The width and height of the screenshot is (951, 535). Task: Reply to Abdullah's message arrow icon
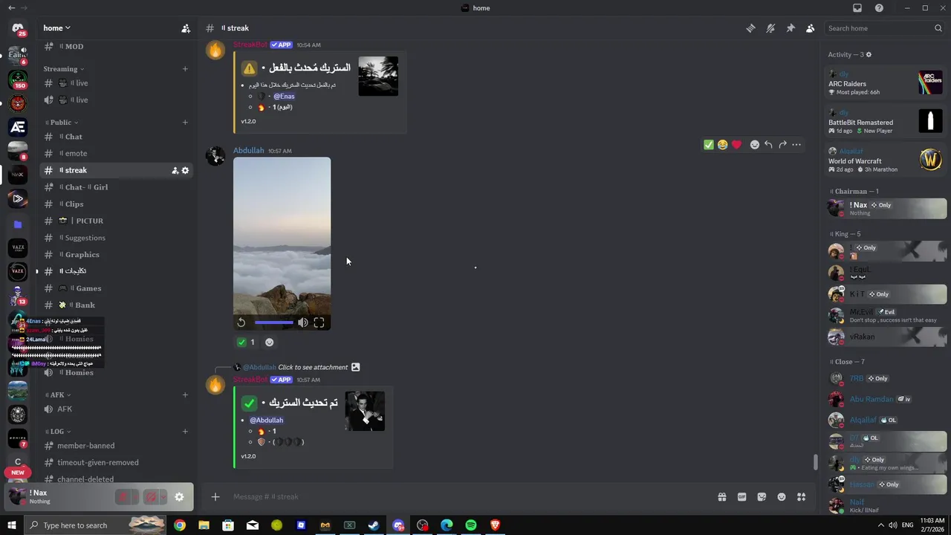click(768, 145)
